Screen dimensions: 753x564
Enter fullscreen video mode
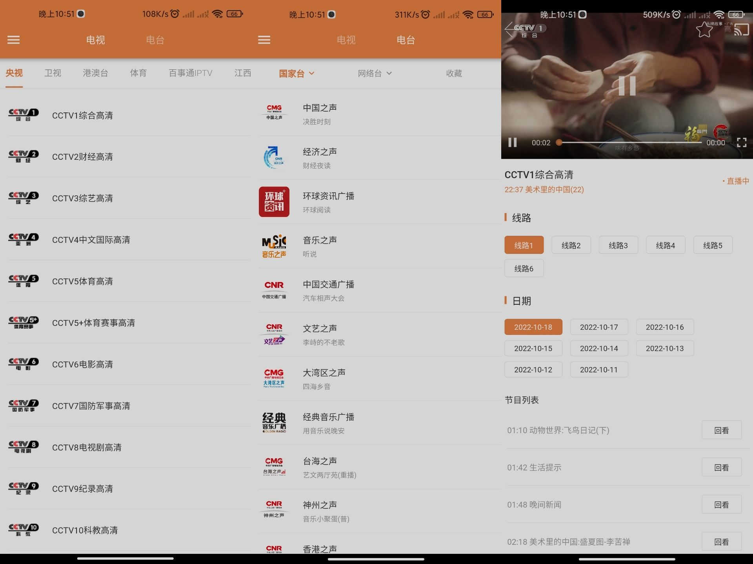pyautogui.click(x=741, y=143)
